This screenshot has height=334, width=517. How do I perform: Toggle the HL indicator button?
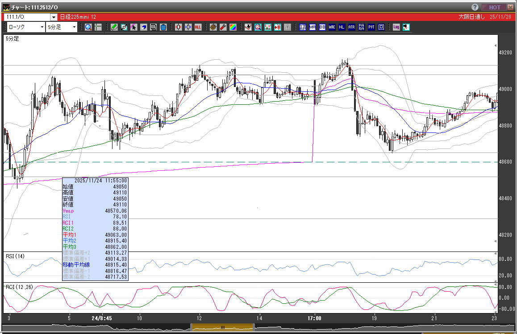click(342, 27)
